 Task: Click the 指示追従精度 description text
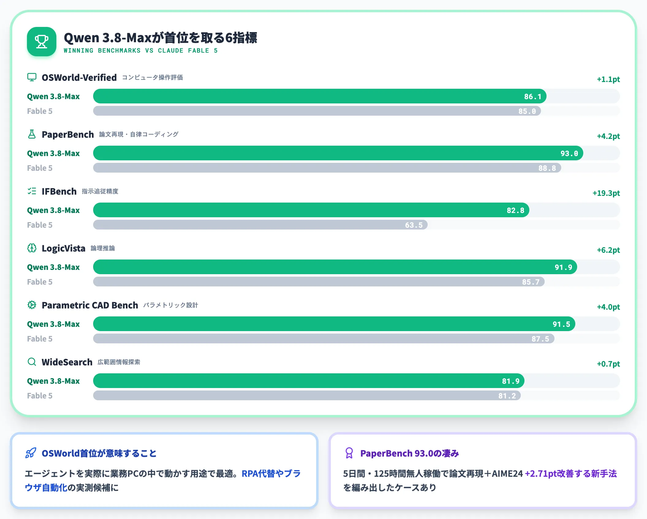[x=100, y=191]
